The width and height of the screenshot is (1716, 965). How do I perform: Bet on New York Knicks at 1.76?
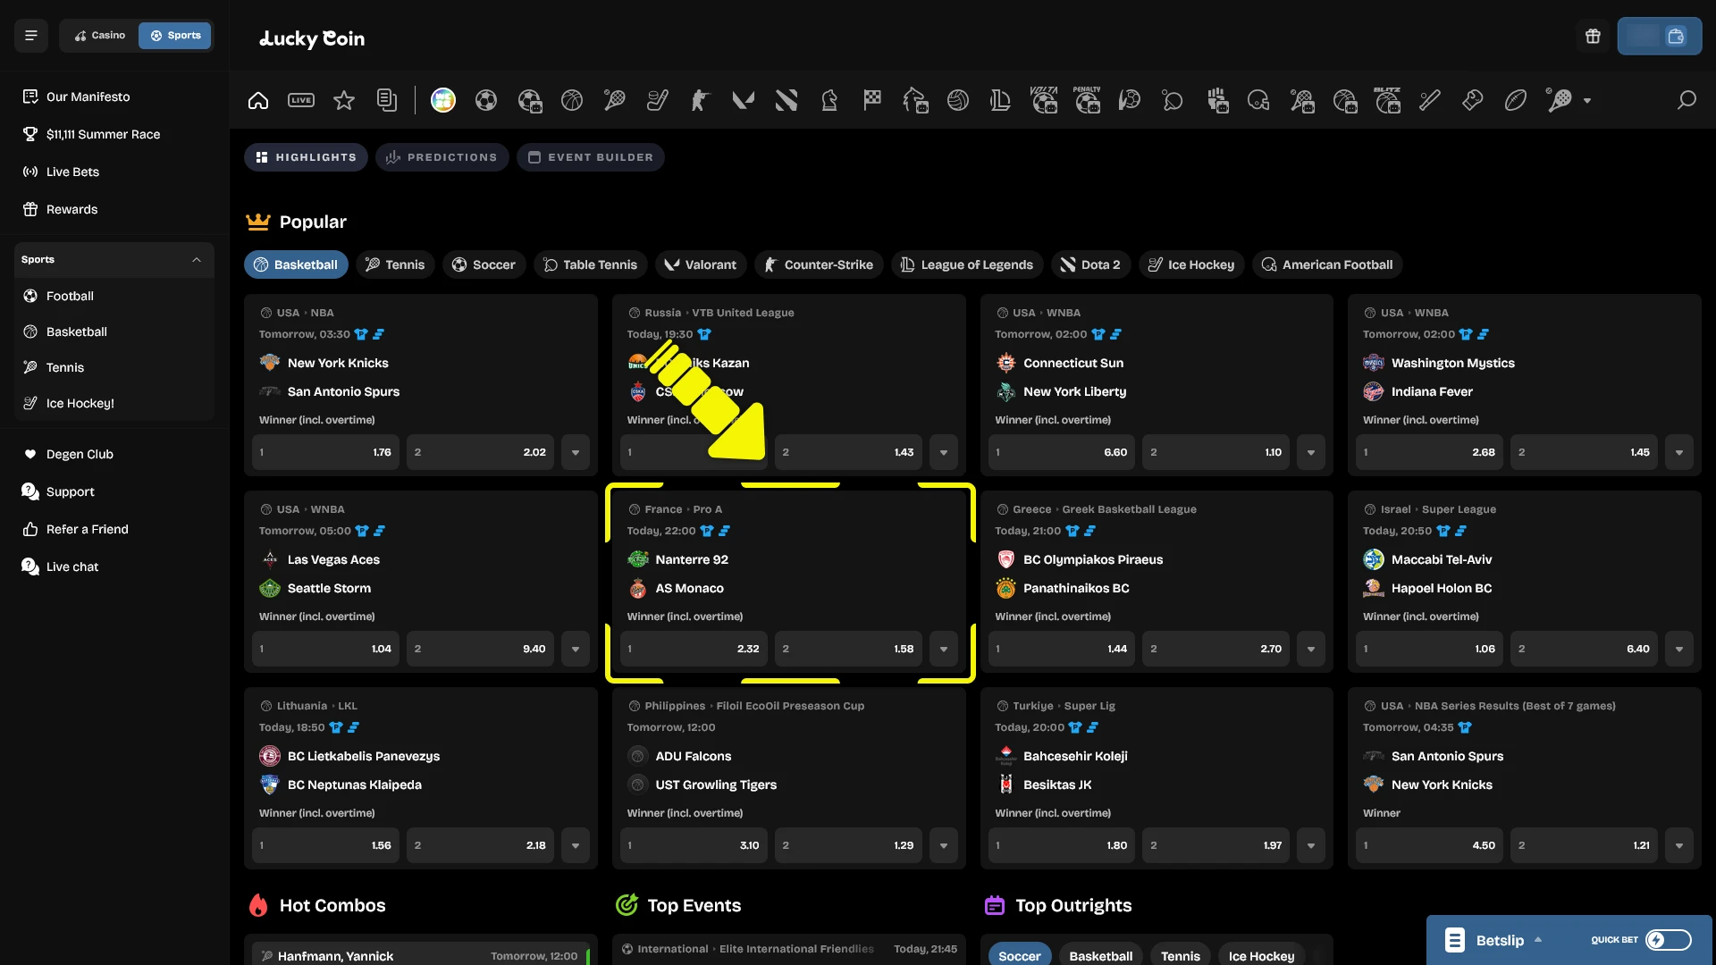[325, 452]
